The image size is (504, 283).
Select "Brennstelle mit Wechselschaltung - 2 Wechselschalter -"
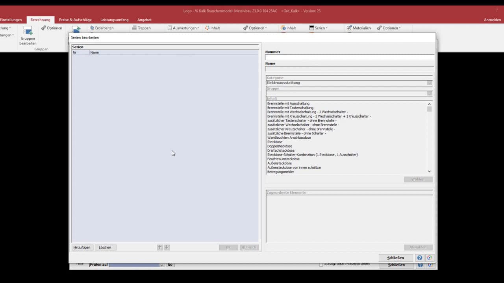308,112
